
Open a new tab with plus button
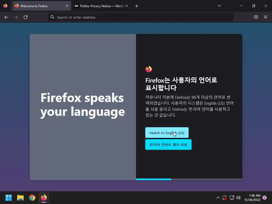(137, 6)
